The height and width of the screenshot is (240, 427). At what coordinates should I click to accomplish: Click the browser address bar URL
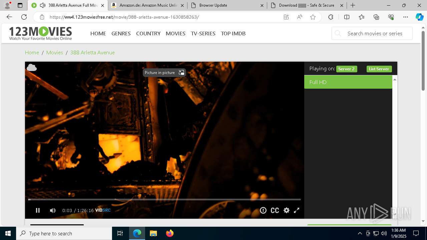coord(124,17)
